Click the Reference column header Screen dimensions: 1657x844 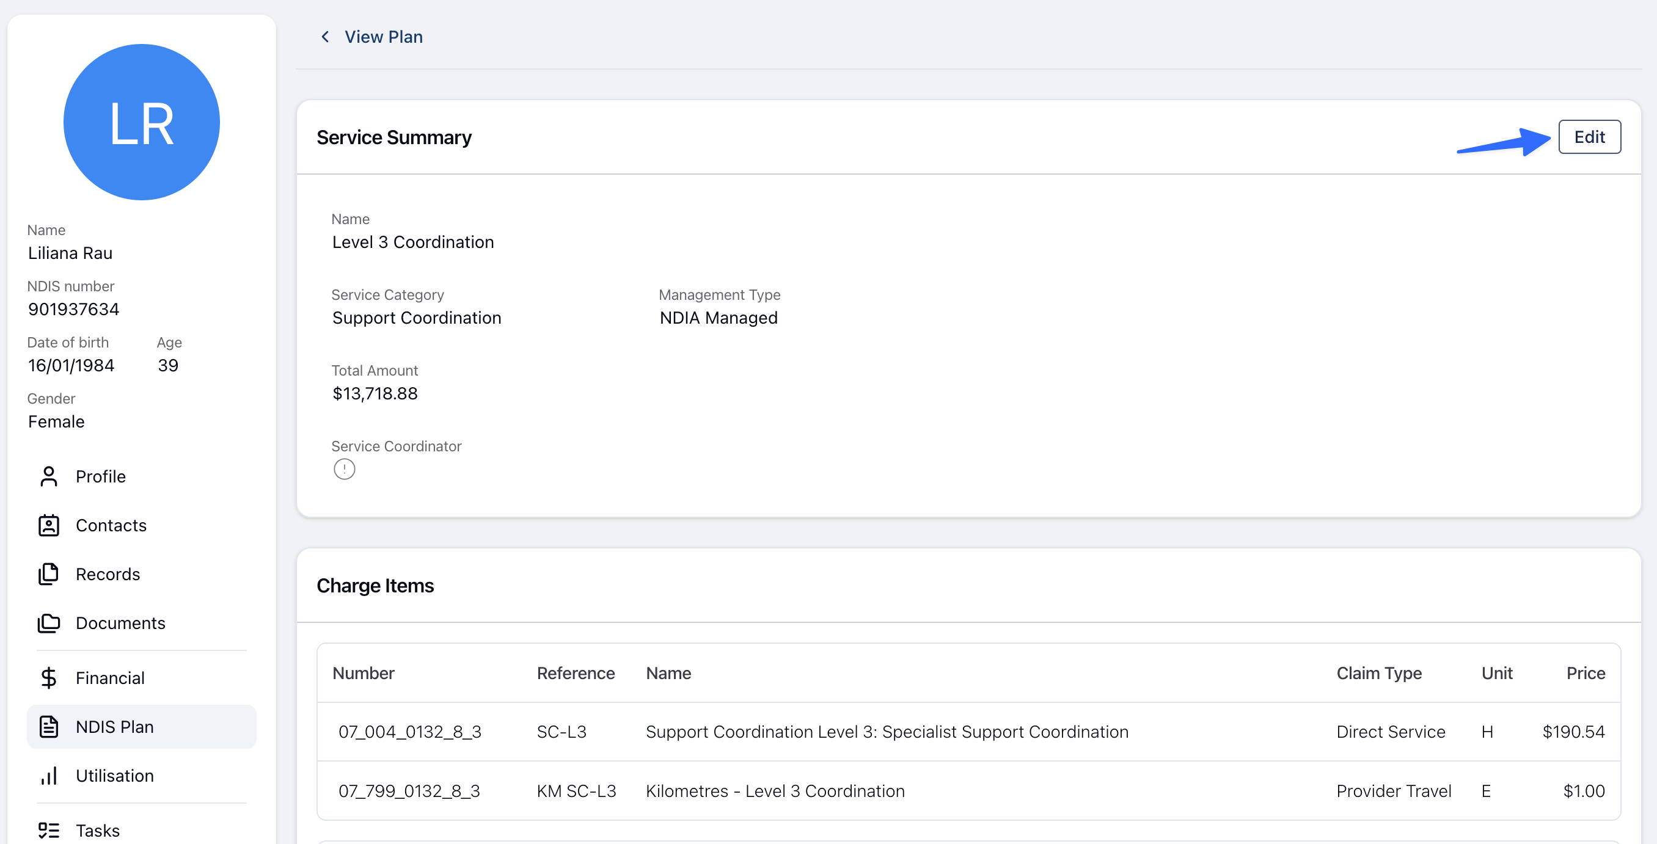[576, 673]
